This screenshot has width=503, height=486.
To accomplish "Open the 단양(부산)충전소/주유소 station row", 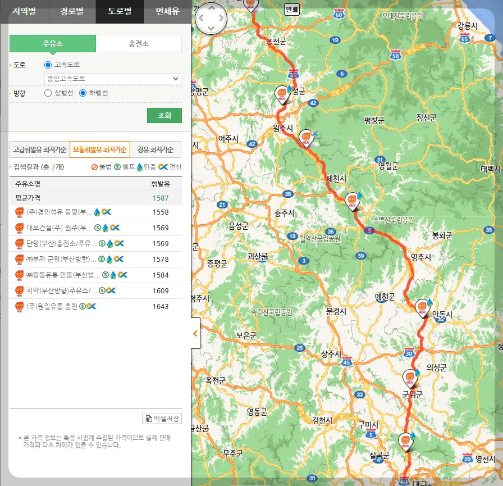I will click(95, 244).
